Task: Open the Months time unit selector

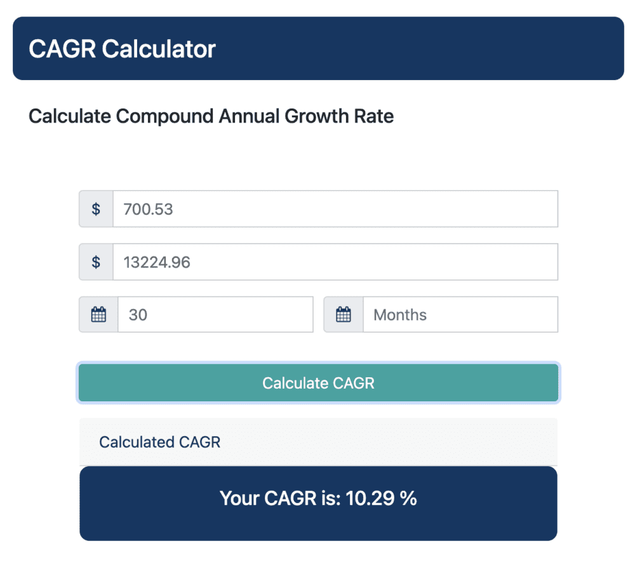Action: pos(460,314)
